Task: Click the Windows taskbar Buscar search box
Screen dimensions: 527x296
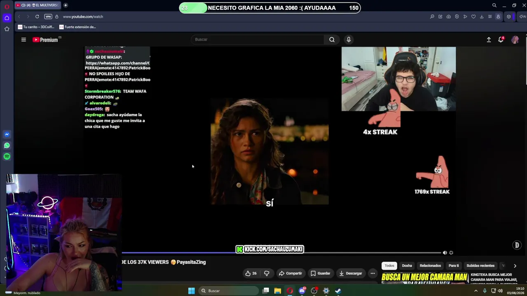Action: tap(229, 291)
